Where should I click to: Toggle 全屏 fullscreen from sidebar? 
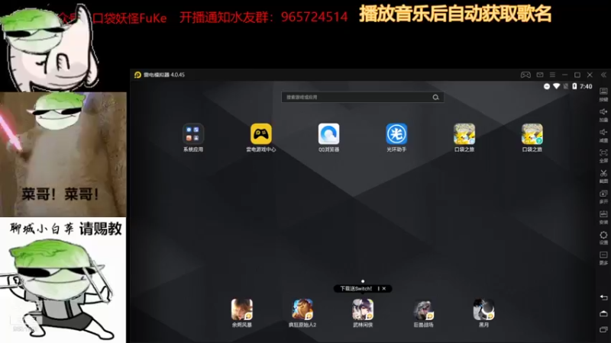603,156
